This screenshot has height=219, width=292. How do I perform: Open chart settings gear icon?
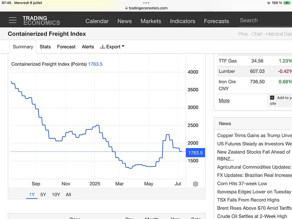(x=196, y=184)
